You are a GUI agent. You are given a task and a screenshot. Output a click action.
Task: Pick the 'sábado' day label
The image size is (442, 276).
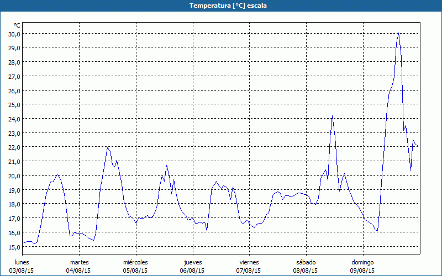click(x=306, y=262)
